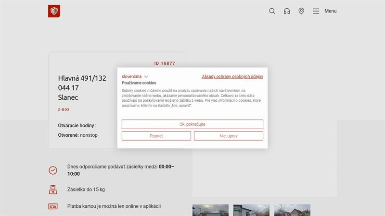Viewport: 385px width, 216px height.
Task: Click the Používame cookies heading
Action: click(139, 83)
